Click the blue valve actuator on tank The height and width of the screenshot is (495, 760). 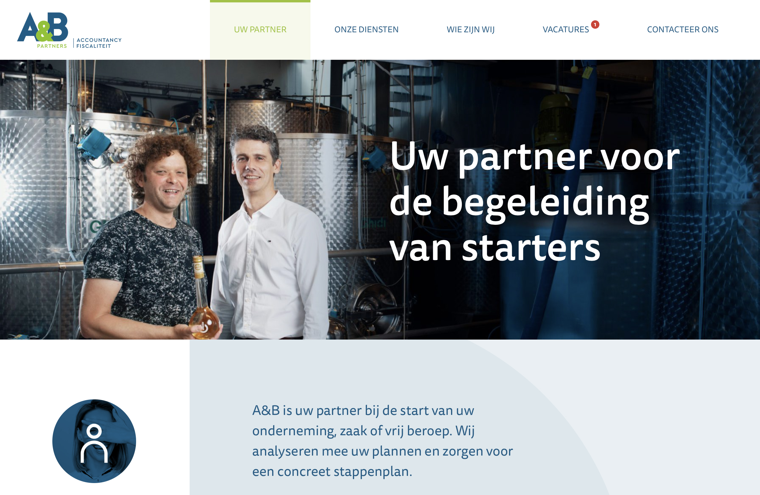click(93, 142)
